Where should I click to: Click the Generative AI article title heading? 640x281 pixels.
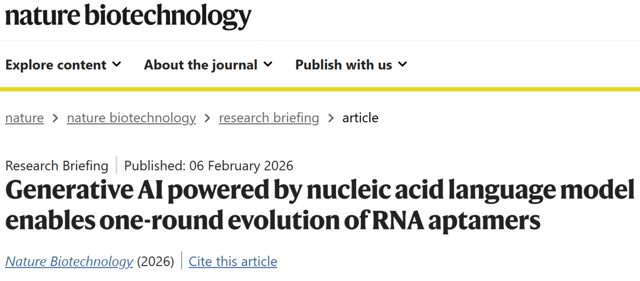pos(319,205)
